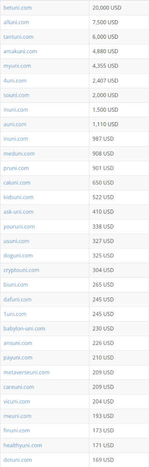
Task: Select the meduni.com link
Action: tap(19, 154)
